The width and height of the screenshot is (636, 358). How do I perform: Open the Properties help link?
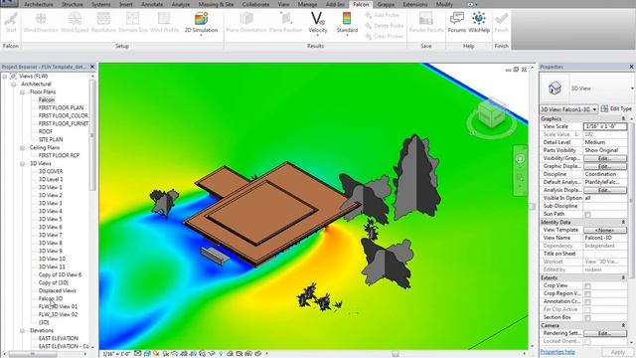pos(557,352)
